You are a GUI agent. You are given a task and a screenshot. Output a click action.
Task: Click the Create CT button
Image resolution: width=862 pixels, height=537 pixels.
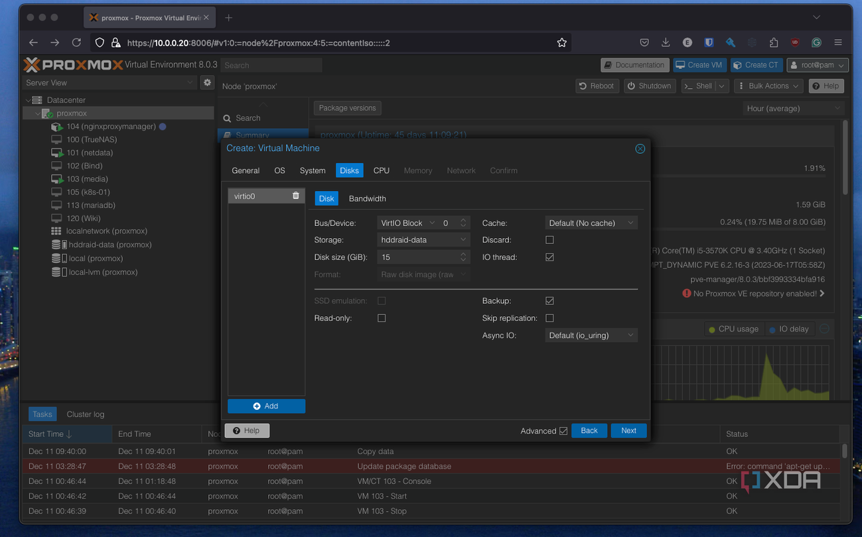pos(756,65)
